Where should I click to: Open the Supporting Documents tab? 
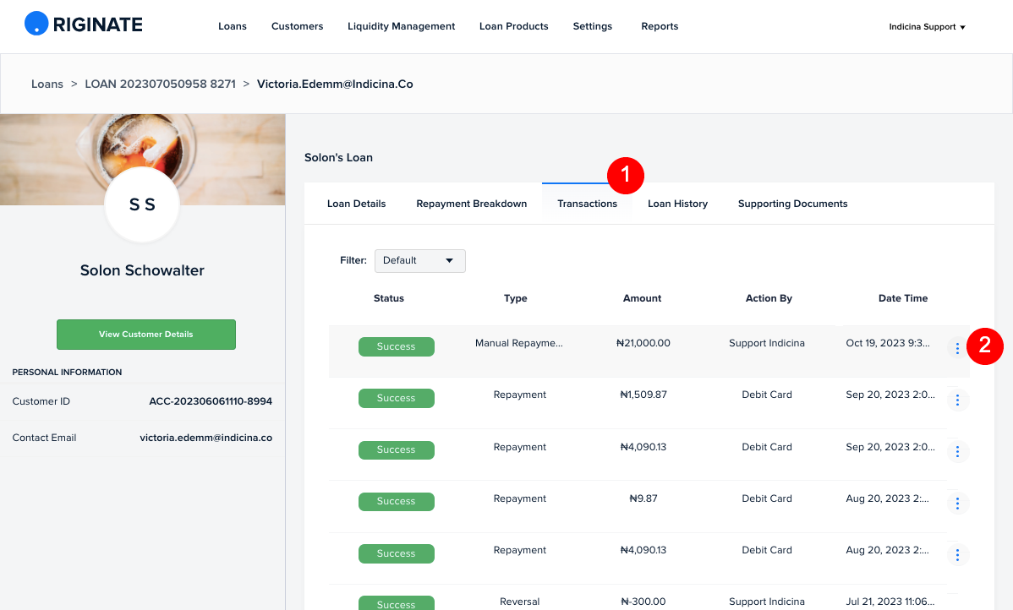pos(792,204)
